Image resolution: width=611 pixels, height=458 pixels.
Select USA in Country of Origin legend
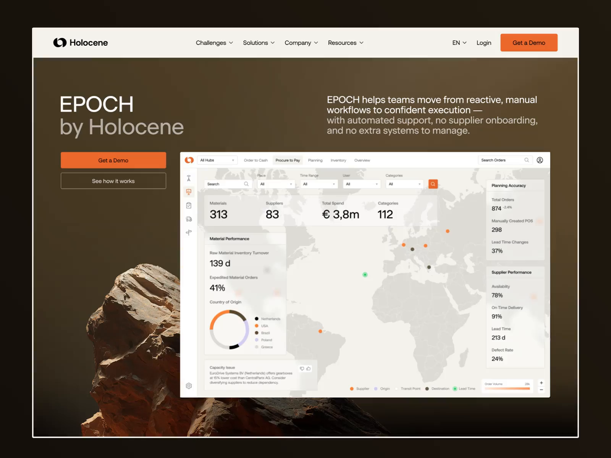tap(262, 326)
